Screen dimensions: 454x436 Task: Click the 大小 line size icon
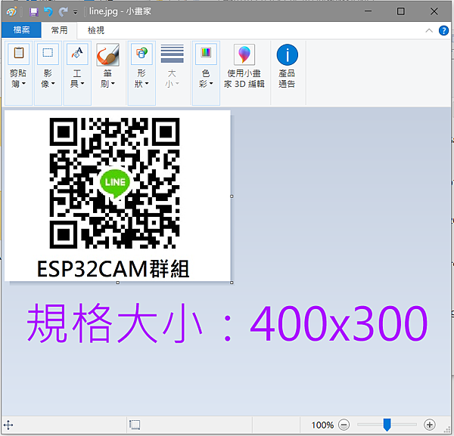coord(173,54)
